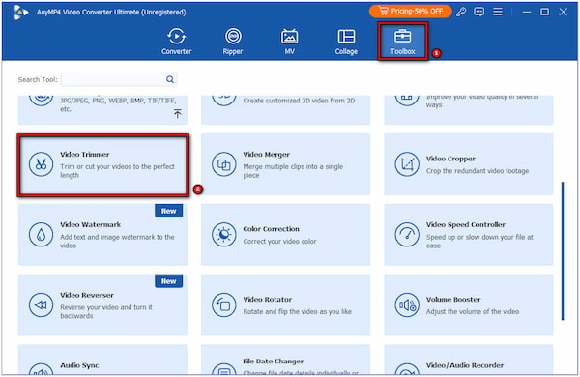
Task: Click 'Create customized 3D video from 2D' text
Action: (x=299, y=101)
